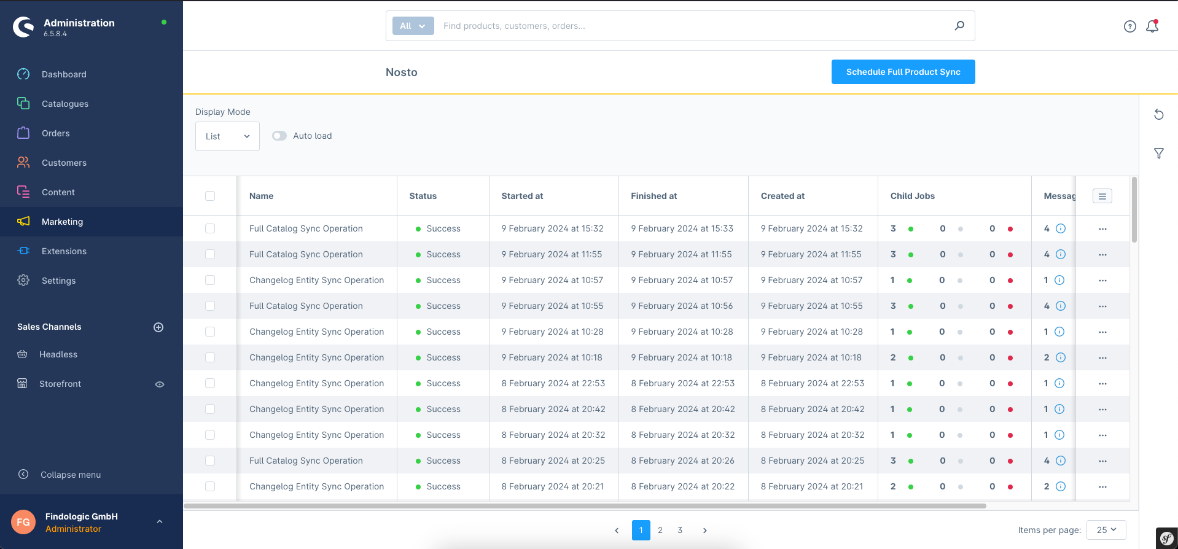This screenshot has width=1178, height=549.
Task: Open actions menu for 8 February 22:53 row
Action: click(1102, 384)
